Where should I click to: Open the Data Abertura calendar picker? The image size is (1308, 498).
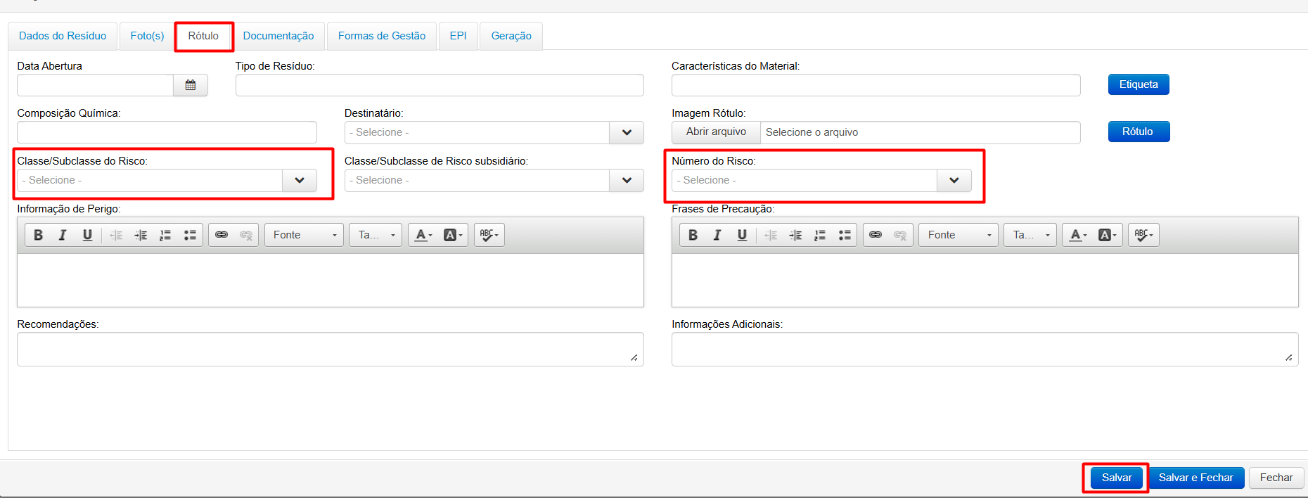(190, 85)
